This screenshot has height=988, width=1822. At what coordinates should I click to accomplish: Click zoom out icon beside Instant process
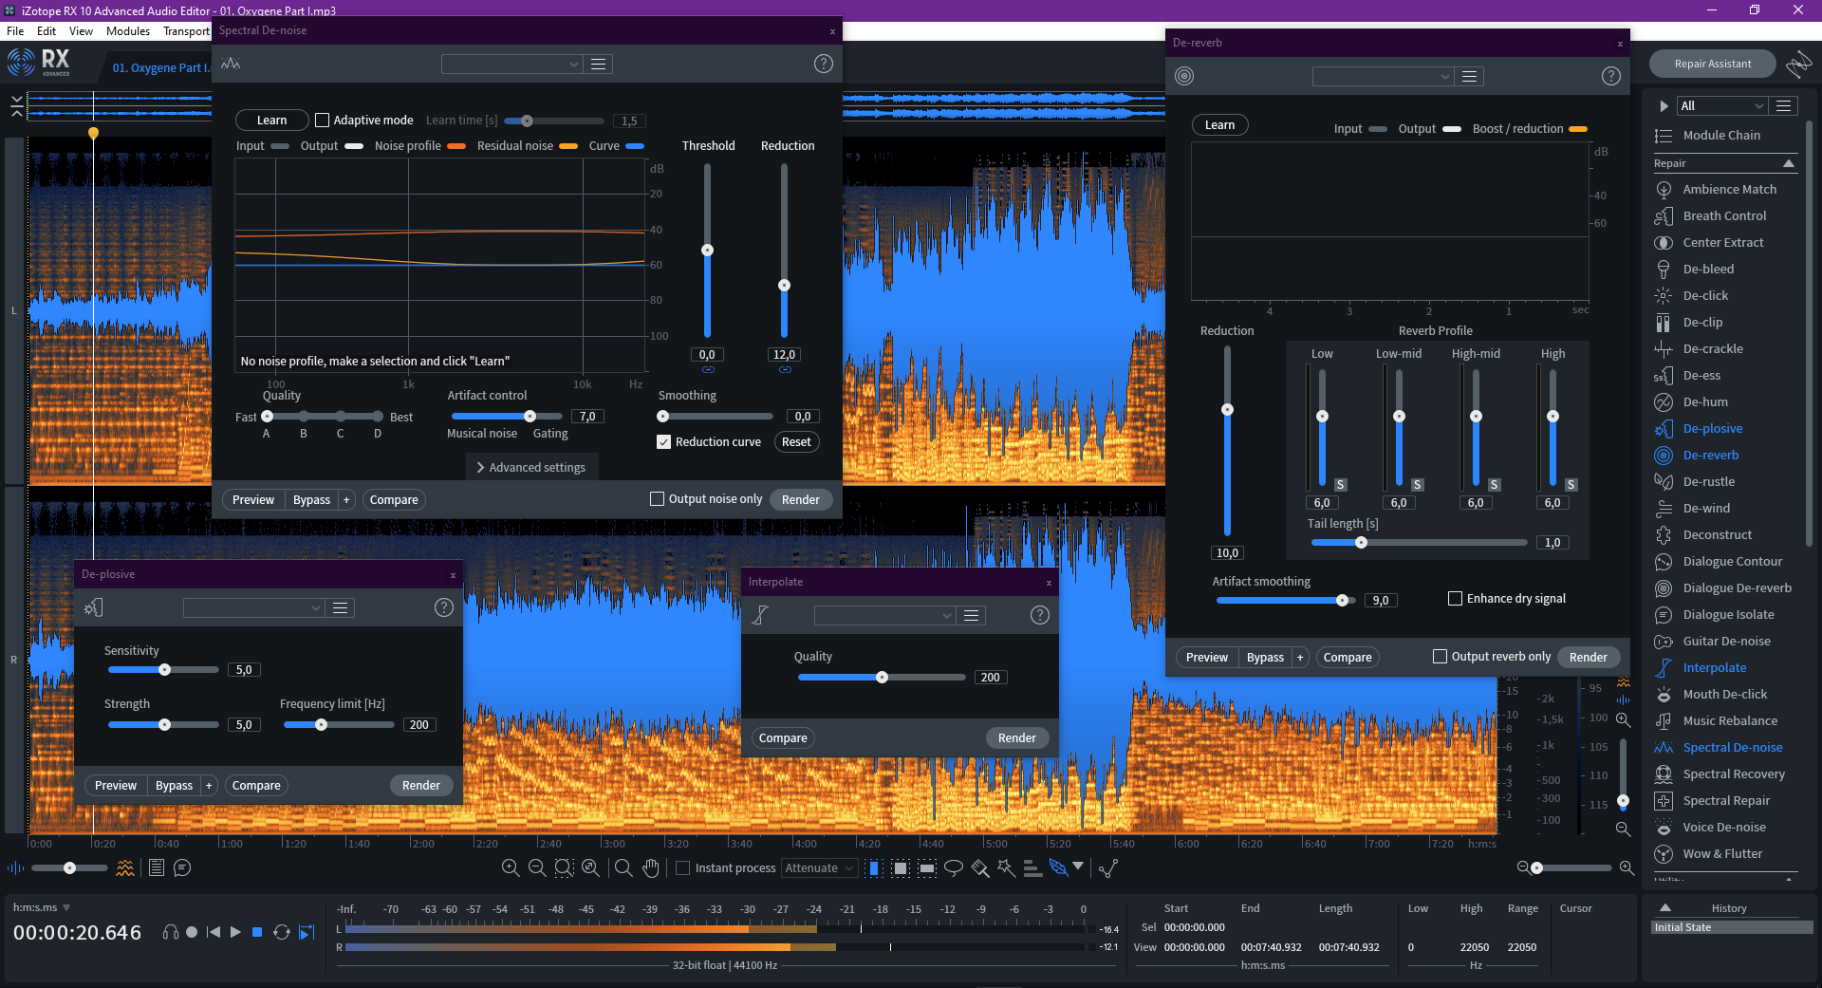(537, 867)
